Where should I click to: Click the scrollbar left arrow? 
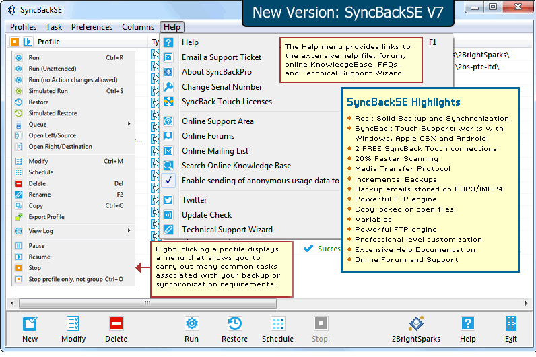pyautogui.click(x=12, y=303)
